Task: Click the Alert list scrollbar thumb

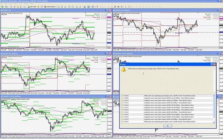Action: click(x=214, y=107)
